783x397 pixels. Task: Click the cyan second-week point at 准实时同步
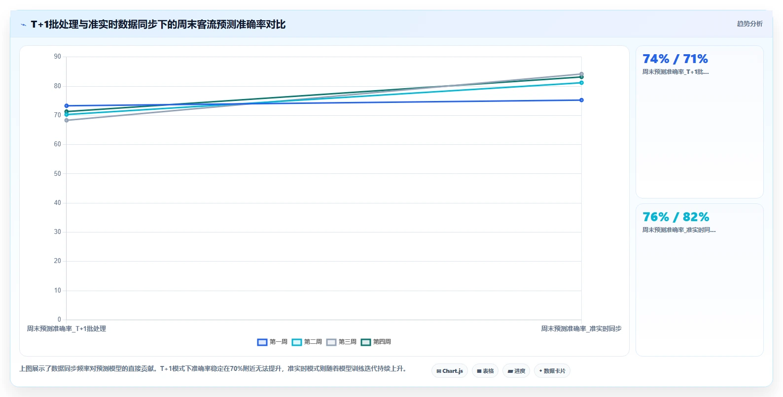pos(581,83)
